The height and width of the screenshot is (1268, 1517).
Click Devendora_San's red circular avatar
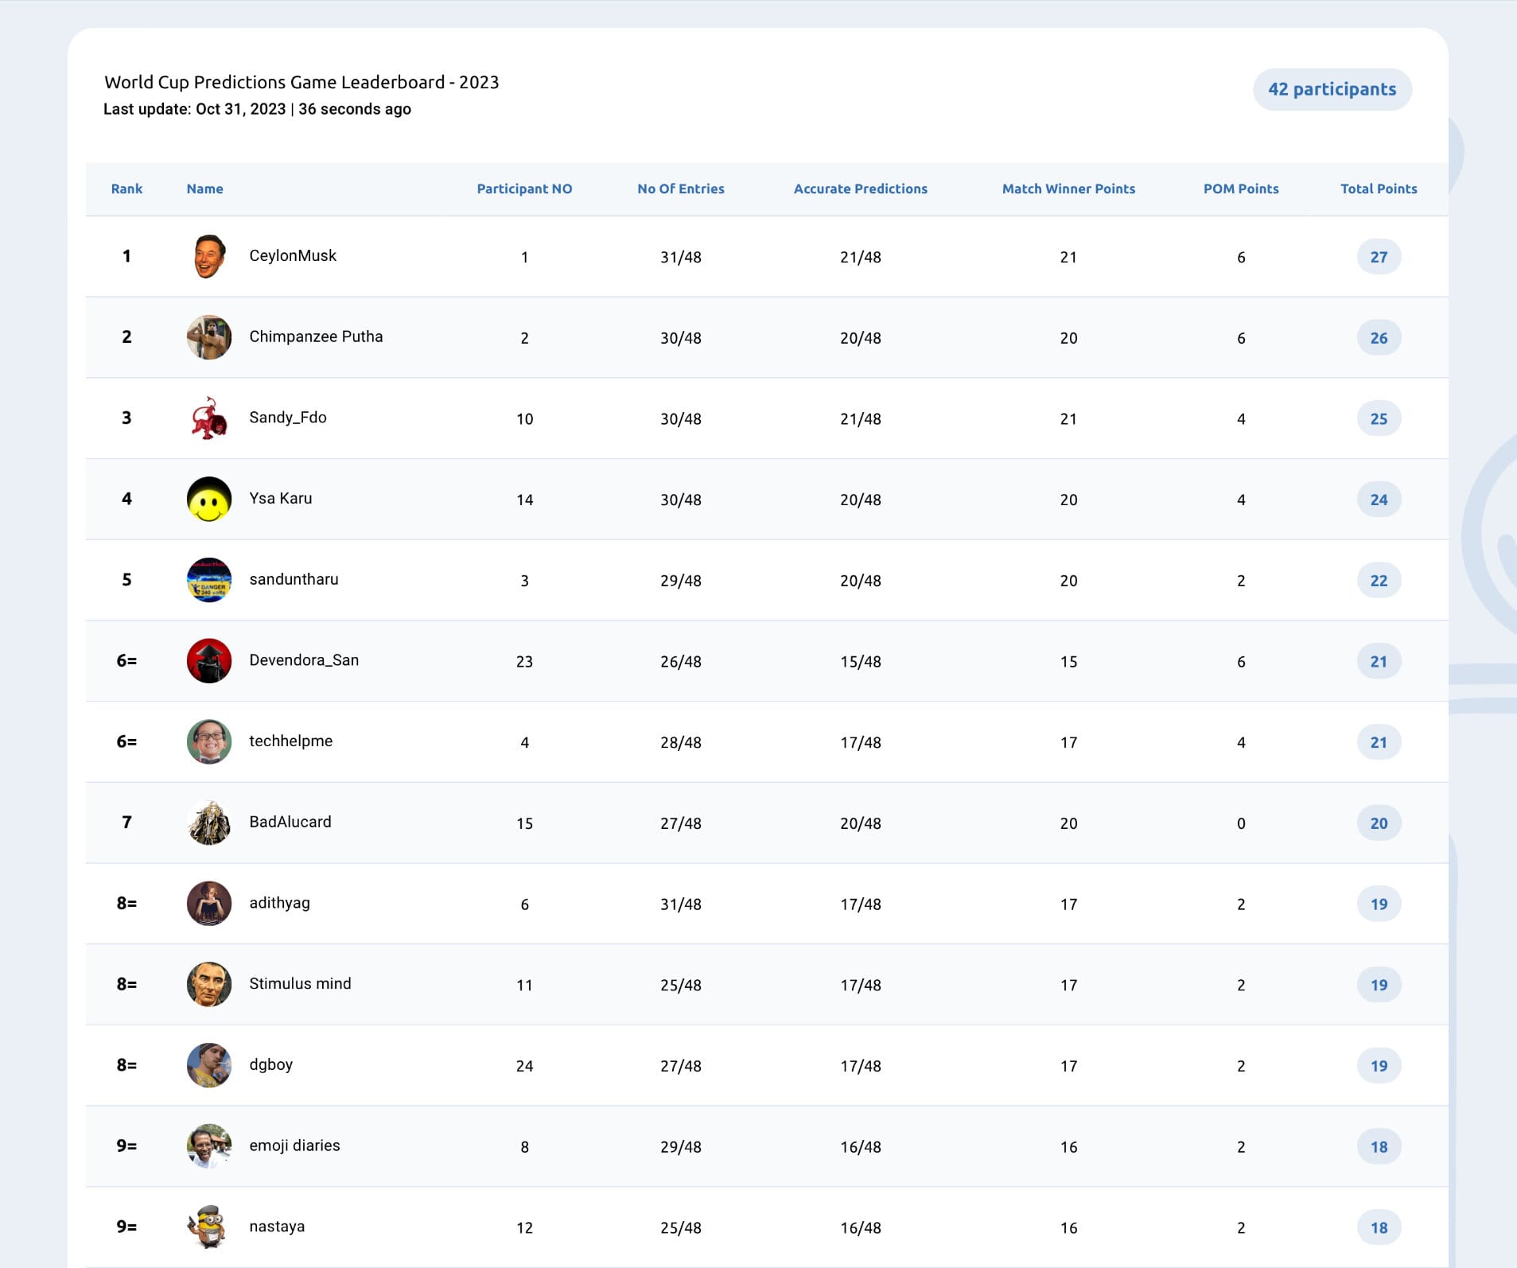(209, 661)
